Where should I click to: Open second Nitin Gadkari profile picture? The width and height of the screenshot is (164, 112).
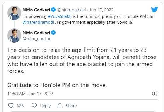click(14, 35)
